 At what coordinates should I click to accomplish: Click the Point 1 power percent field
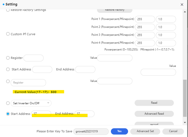click(x=145, y=19)
